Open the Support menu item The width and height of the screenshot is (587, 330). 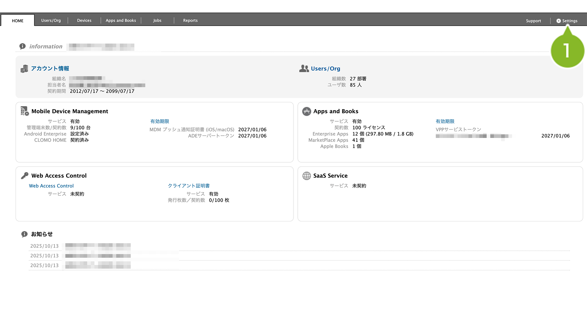533,21
